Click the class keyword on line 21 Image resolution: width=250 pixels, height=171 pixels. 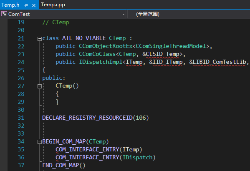click(x=51, y=38)
